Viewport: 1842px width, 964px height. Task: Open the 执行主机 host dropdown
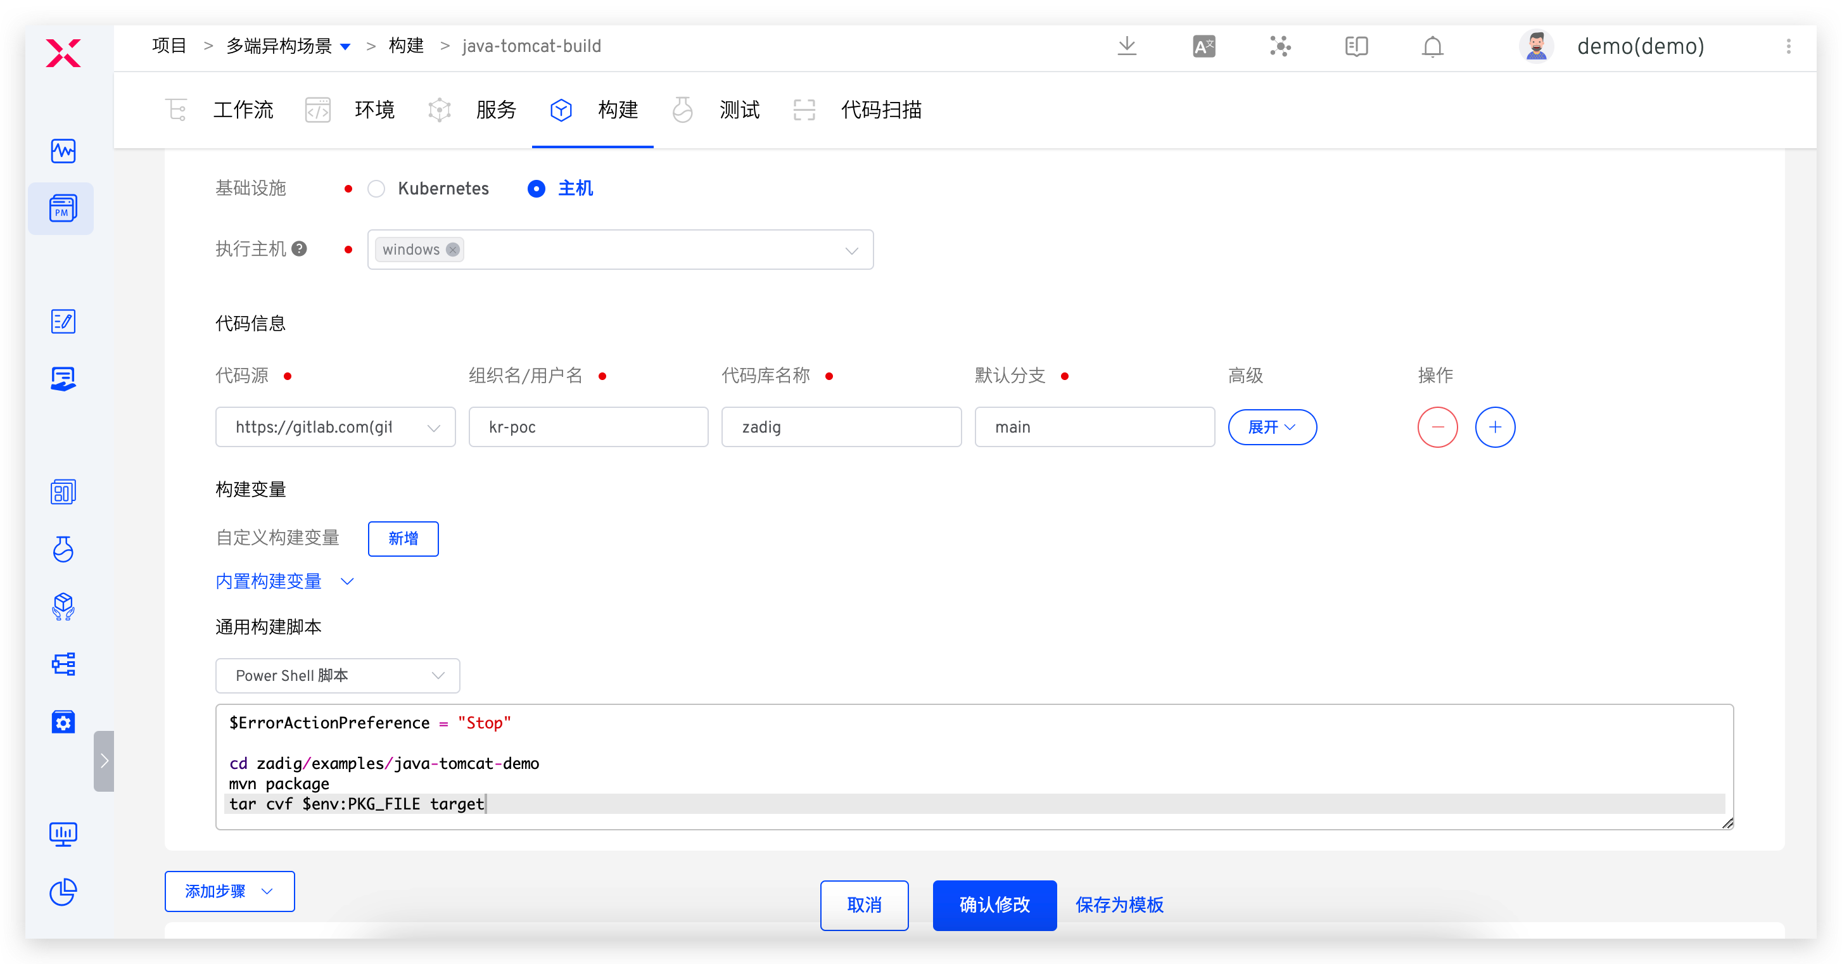851,250
